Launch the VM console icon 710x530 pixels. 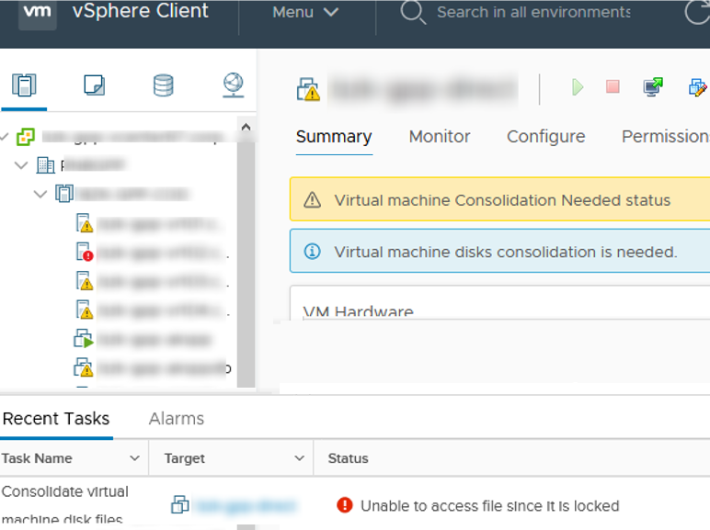652,87
